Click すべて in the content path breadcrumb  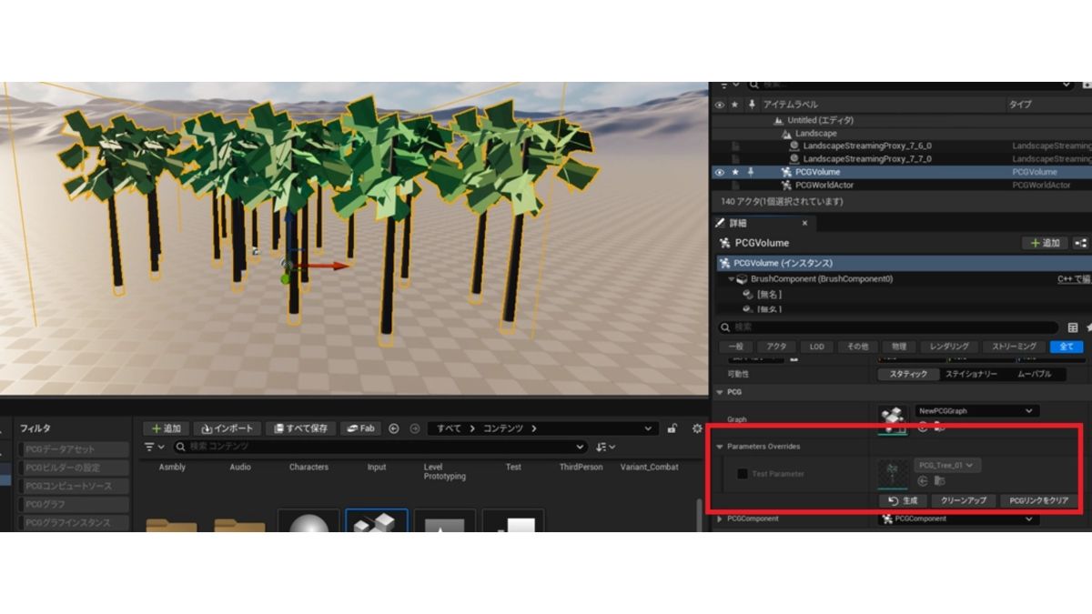(450, 428)
